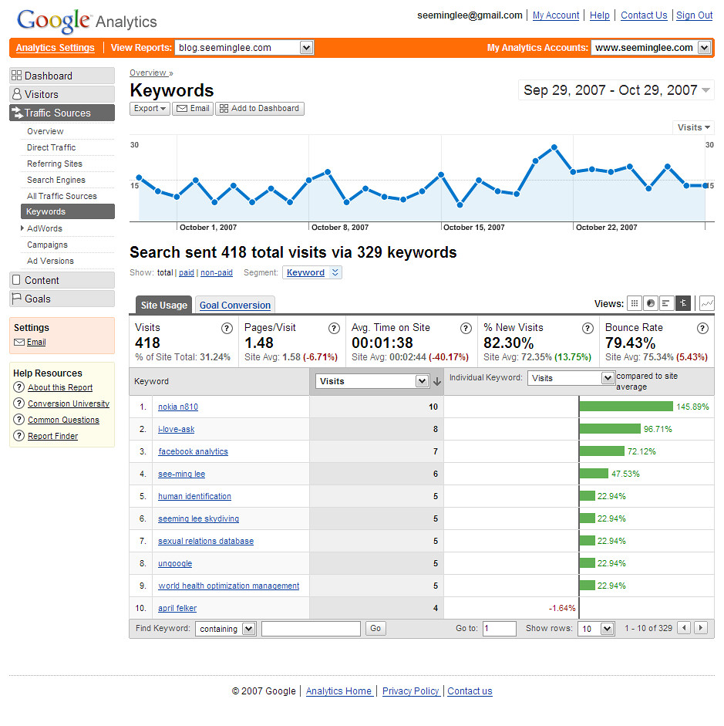
Task: Open the Export dropdown menu
Action: point(150,108)
